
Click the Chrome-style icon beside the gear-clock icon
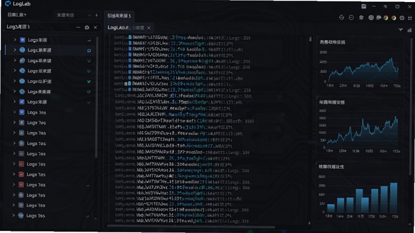pos(394,18)
